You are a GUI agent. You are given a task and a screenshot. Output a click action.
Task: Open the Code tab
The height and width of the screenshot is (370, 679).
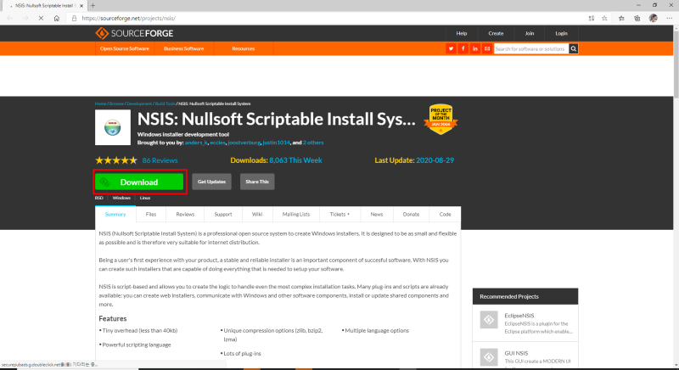click(445, 214)
